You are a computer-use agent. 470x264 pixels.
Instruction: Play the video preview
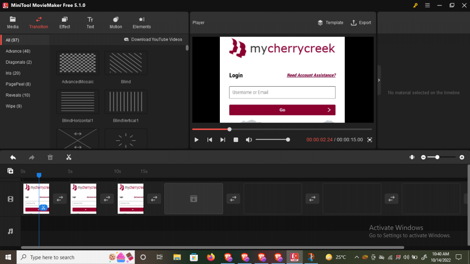[196, 140]
